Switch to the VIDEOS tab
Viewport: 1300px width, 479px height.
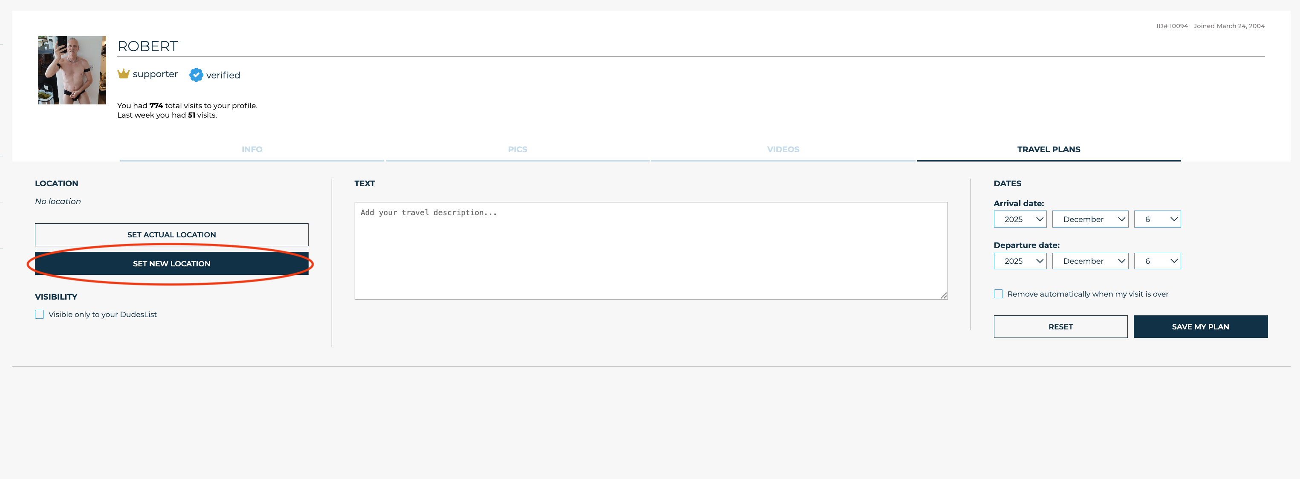[x=783, y=150]
